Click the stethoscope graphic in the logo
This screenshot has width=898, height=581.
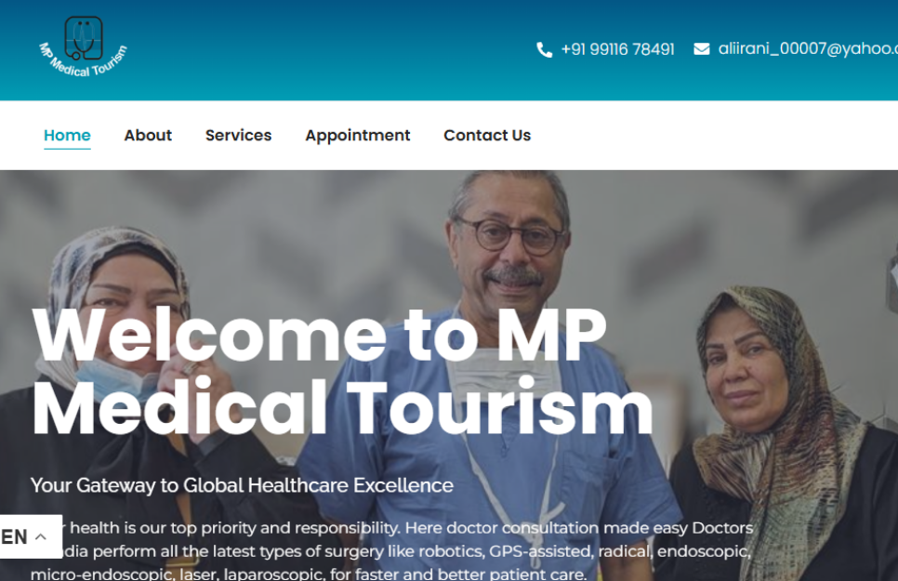click(x=84, y=38)
